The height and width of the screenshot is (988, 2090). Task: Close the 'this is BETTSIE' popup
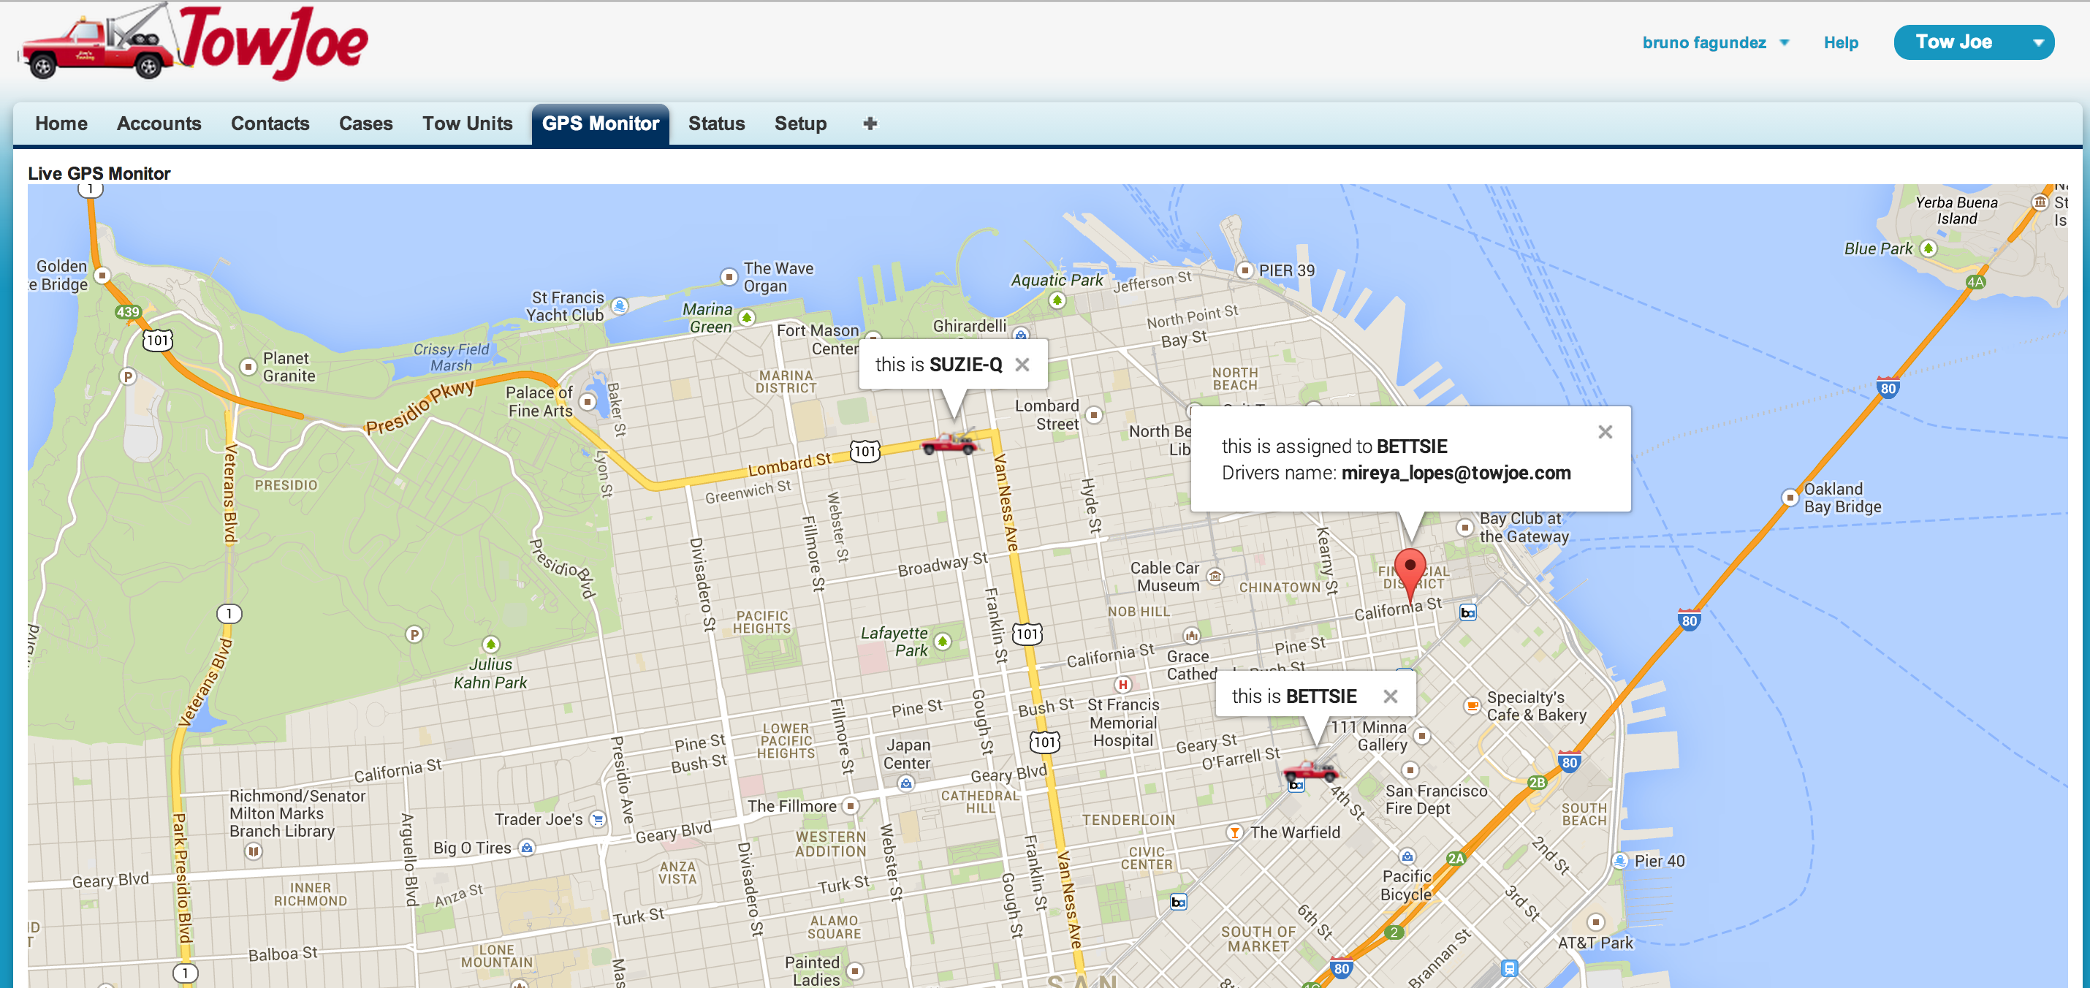point(1390,696)
